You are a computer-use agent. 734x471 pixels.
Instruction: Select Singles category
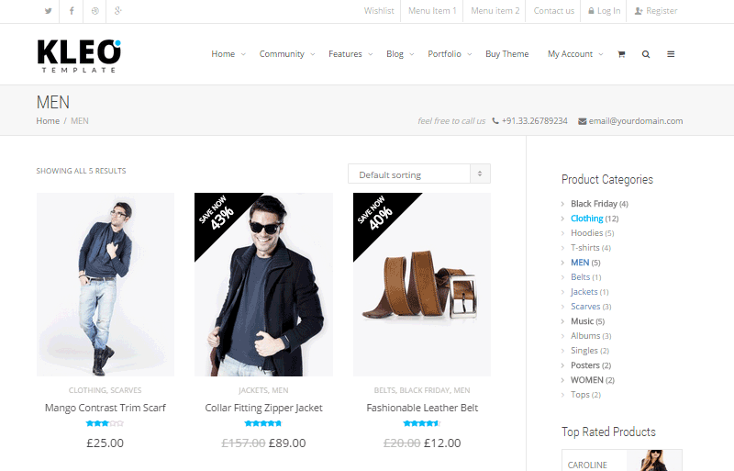tap(584, 351)
